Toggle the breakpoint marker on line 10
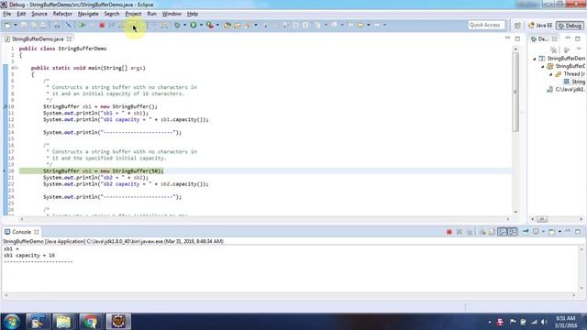 tap(6, 106)
